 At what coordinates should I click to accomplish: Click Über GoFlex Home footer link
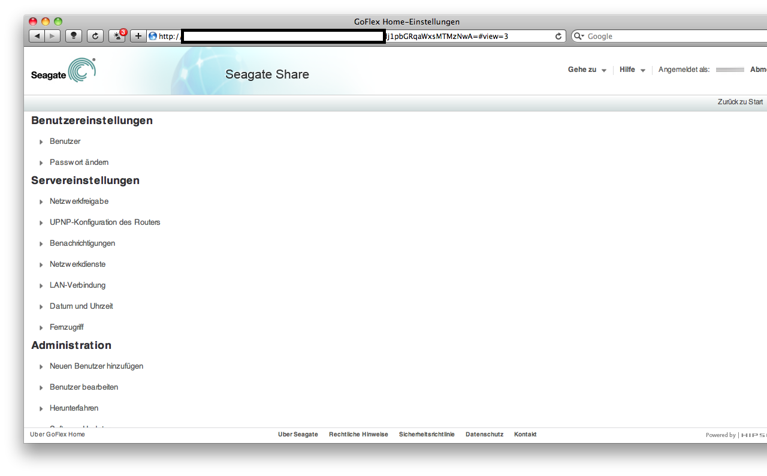58,434
